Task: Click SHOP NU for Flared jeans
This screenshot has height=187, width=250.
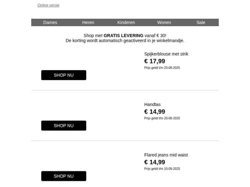Action: [x=64, y=176]
